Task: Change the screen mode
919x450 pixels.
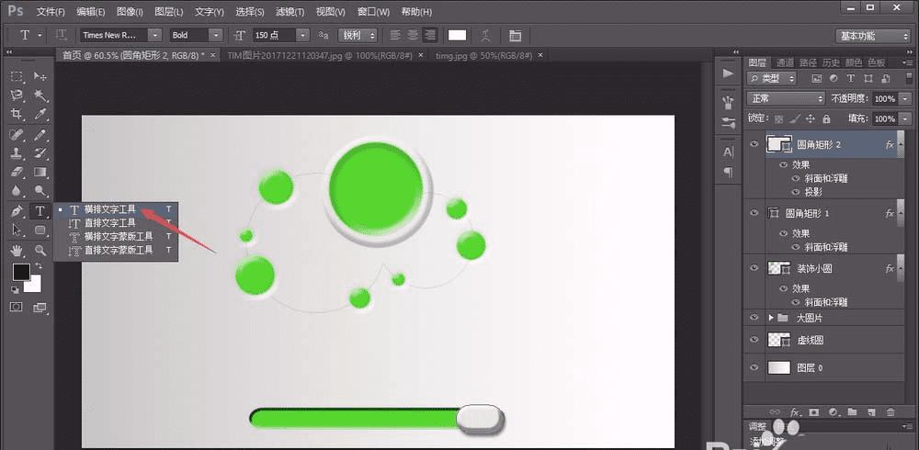Action: click(40, 307)
